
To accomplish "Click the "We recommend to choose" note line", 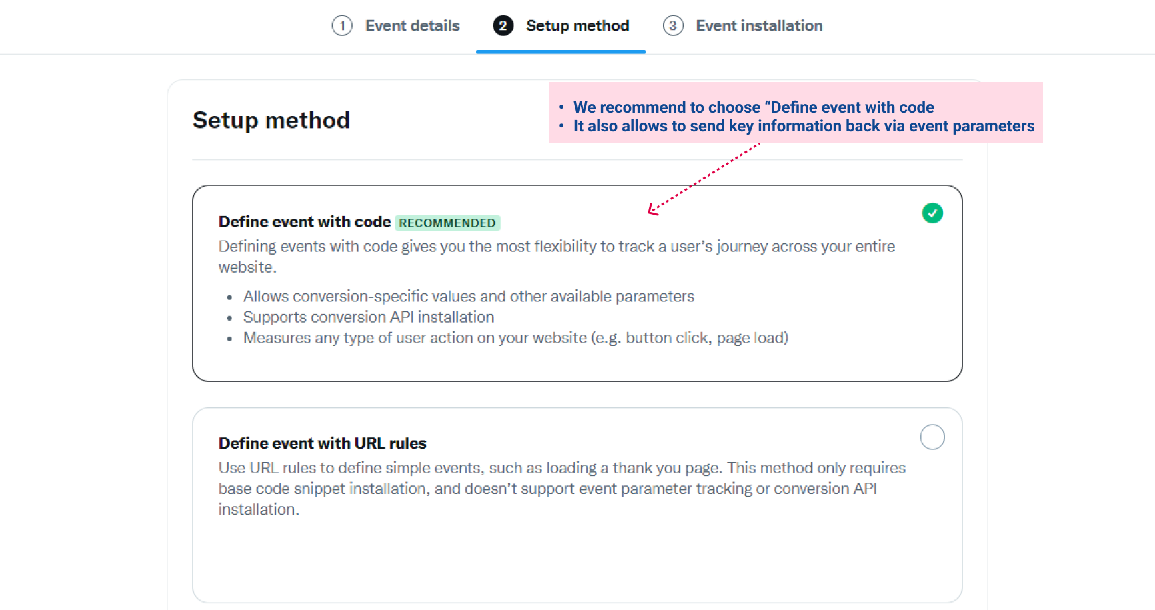I will tap(753, 107).
